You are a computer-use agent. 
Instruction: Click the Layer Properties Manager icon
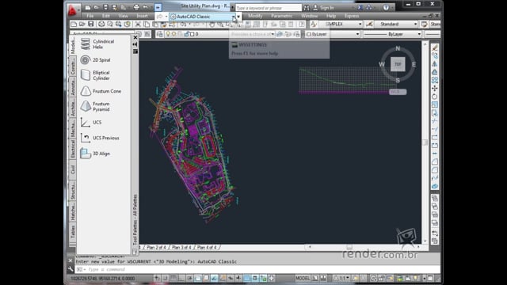click(x=160, y=34)
